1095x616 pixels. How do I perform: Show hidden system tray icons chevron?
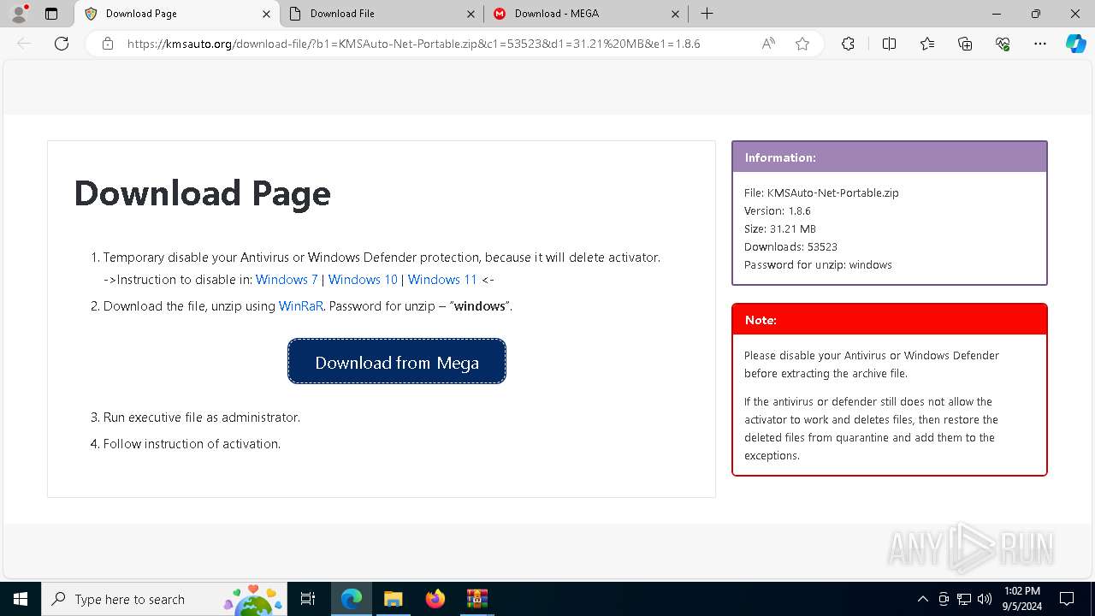point(922,599)
